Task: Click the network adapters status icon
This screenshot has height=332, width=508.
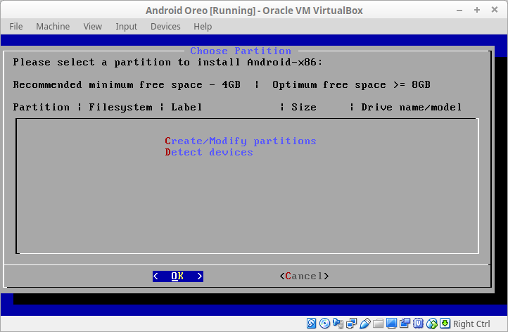Action: [351, 324]
